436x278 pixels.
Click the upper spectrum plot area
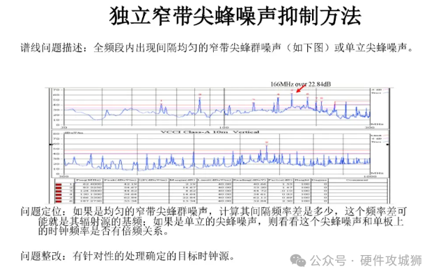click(216, 109)
